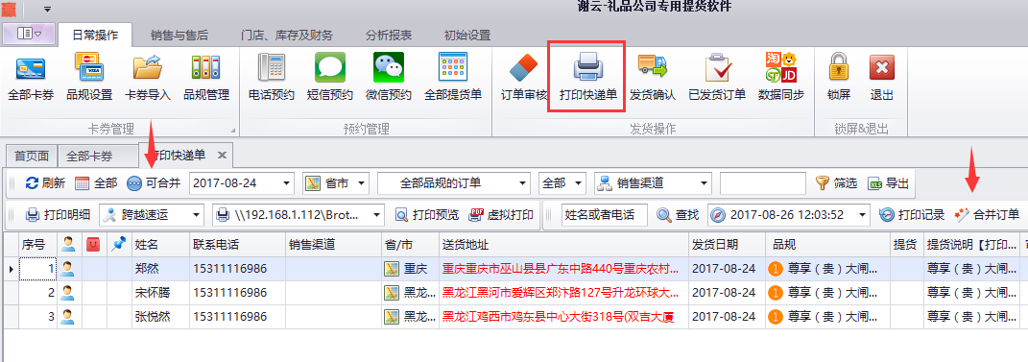Open the 2017-08-24 date dropdown
Screen dimensions: 1028x362
(287, 183)
